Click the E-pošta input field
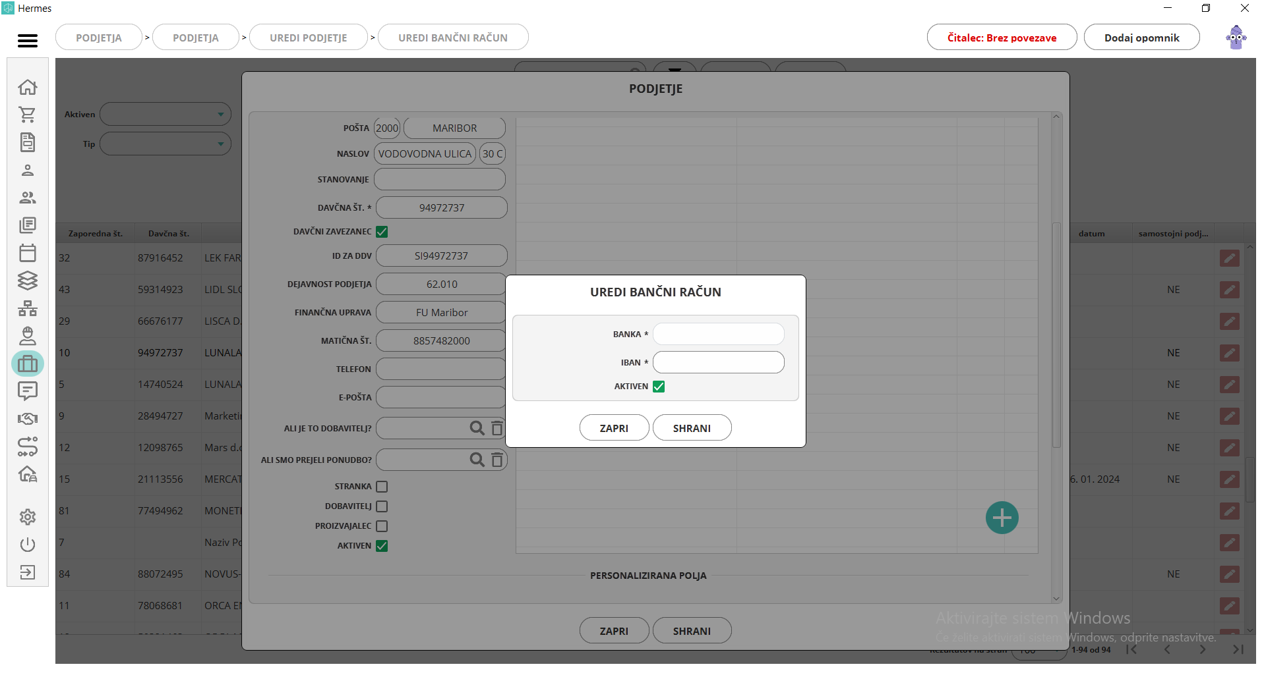Image resolution: width=1264 pixels, height=677 pixels. 441,397
